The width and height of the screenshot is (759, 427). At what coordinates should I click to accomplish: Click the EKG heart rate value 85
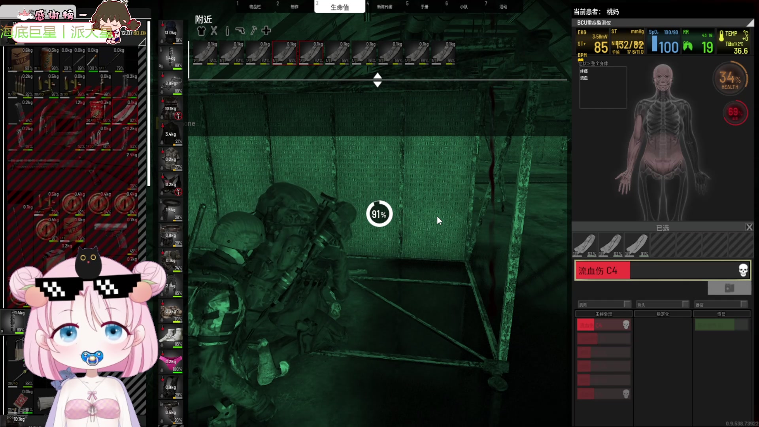(600, 48)
